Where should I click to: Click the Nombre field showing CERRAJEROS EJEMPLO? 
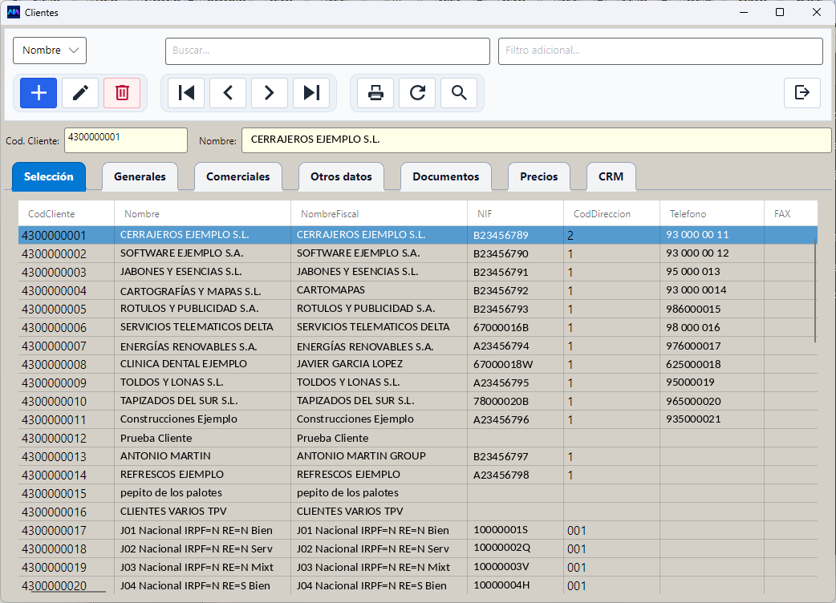537,140
